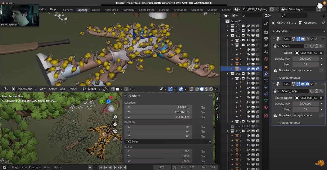Open the Physics properties tab icon
The height and width of the screenshot is (170, 327).
click(x=266, y=87)
